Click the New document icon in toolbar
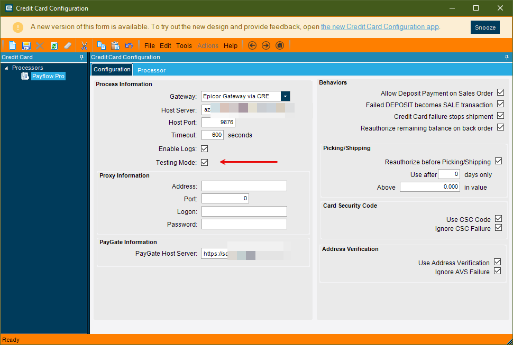 (13, 46)
